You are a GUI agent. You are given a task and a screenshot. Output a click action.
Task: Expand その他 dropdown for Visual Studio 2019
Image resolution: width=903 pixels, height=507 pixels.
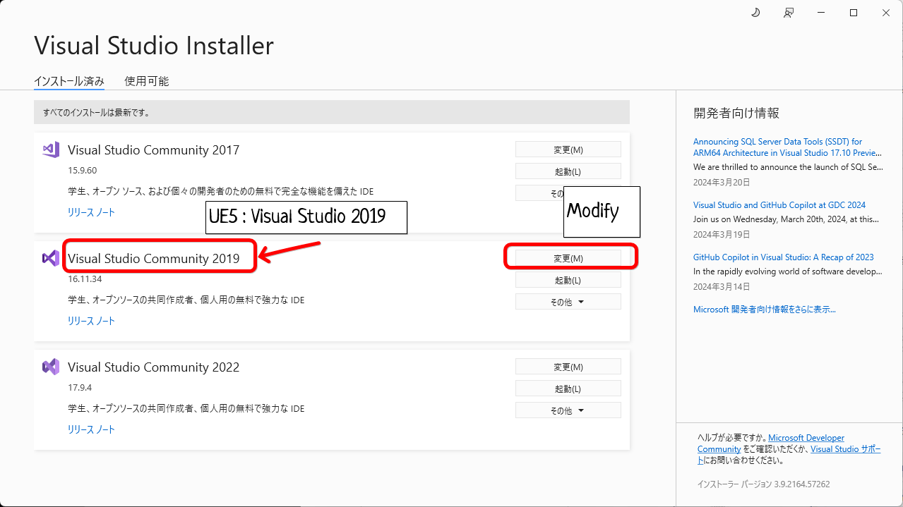click(568, 302)
